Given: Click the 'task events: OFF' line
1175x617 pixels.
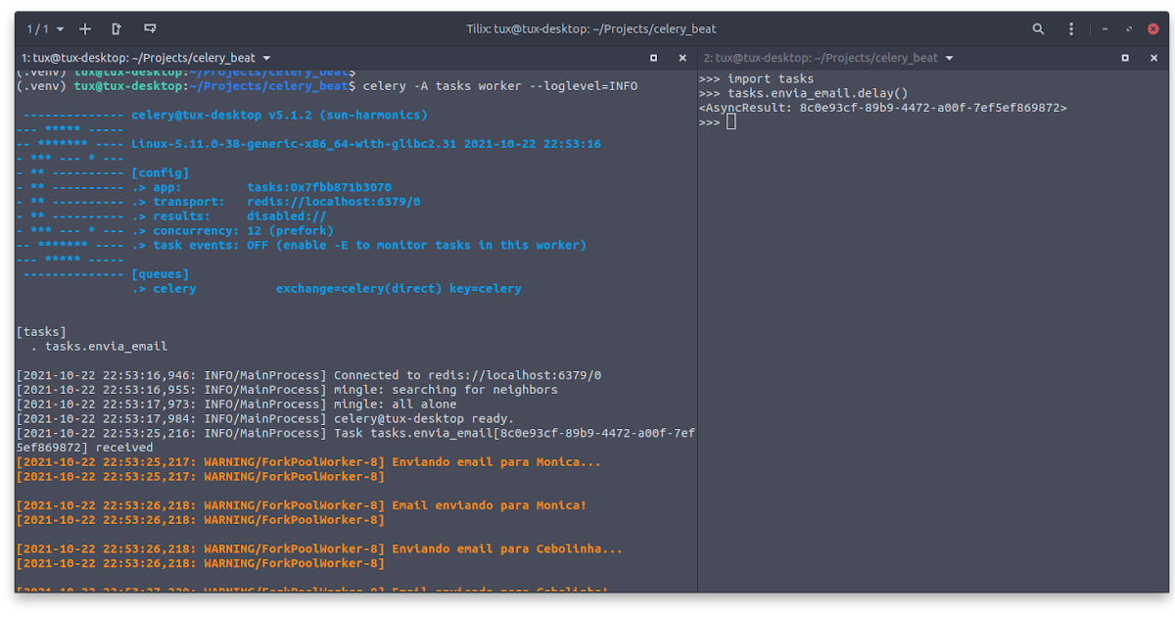Looking at the screenshot, I should (x=358, y=245).
